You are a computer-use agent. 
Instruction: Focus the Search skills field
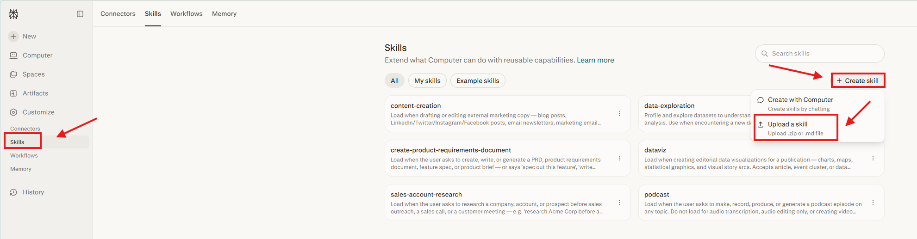click(x=819, y=54)
